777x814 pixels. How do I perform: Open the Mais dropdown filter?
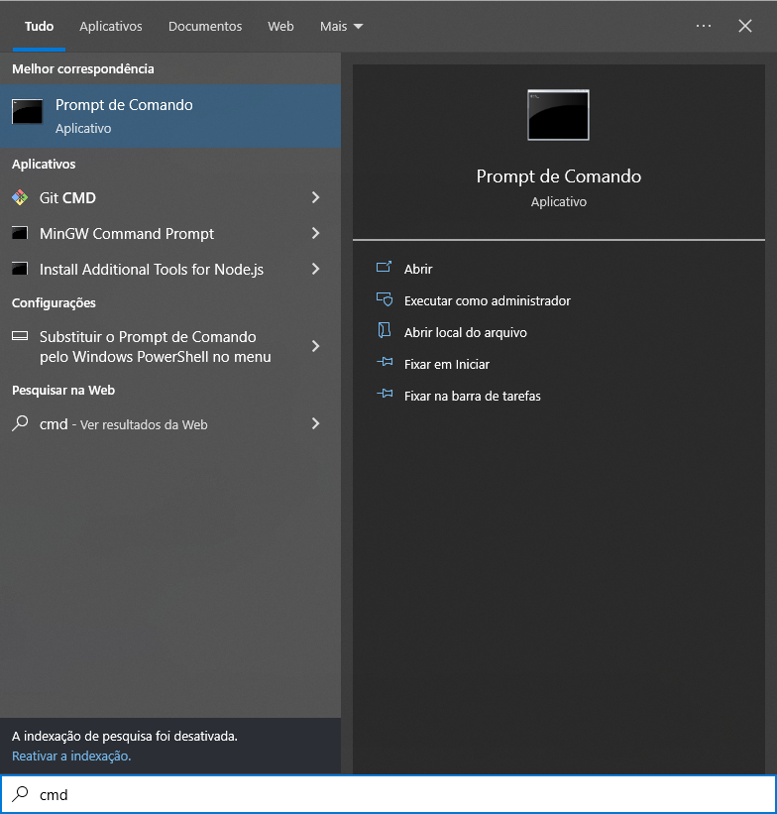[341, 27]
